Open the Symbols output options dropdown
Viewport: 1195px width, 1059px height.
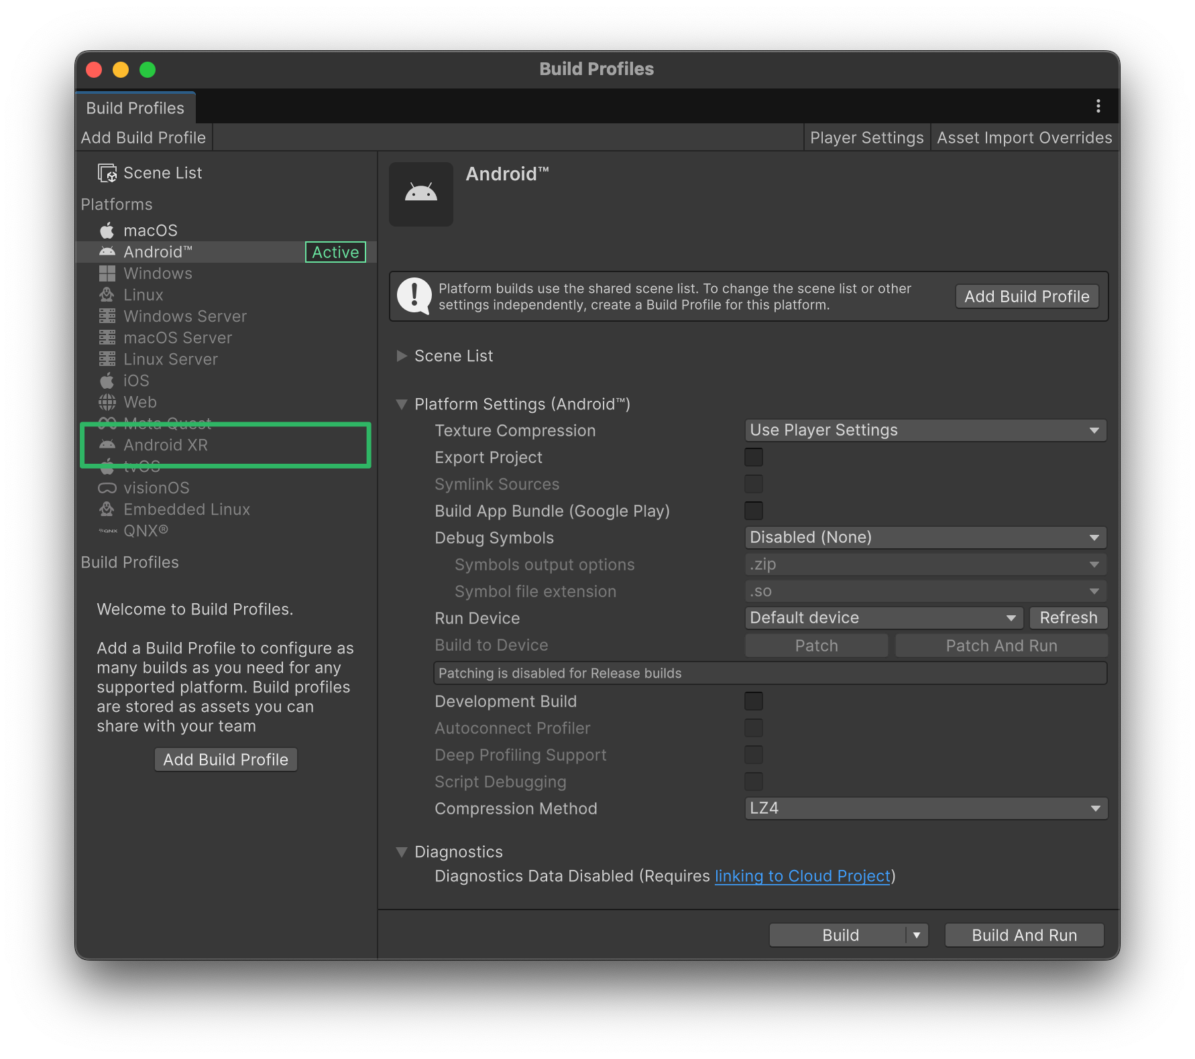coord(925,564)
